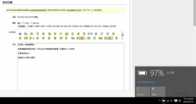Open the taskbar battery tray icon
The height and width of the screenshot is (104, 196).
(164, 101)
